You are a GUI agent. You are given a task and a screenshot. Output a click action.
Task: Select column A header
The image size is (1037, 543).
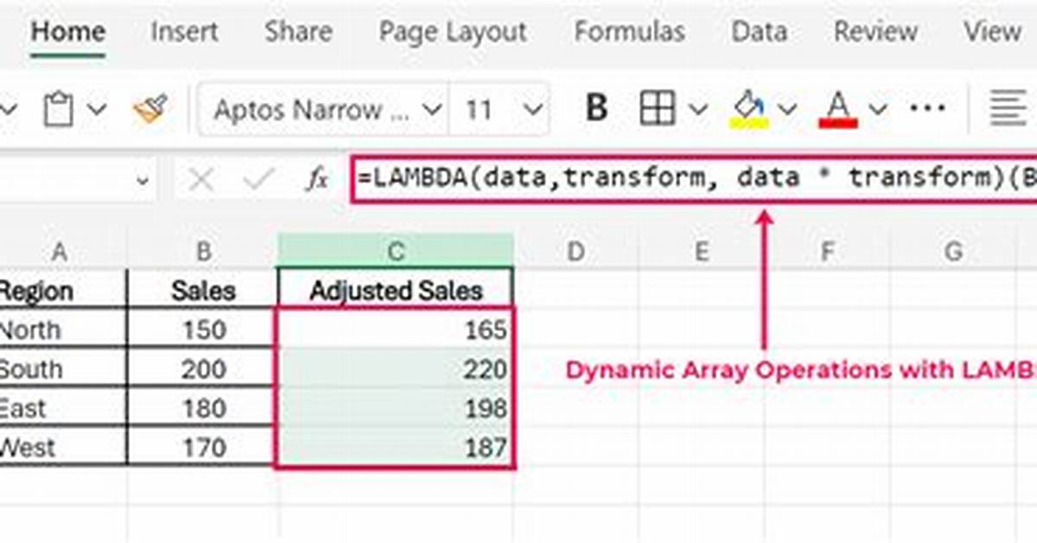click(x=60, y=251)
